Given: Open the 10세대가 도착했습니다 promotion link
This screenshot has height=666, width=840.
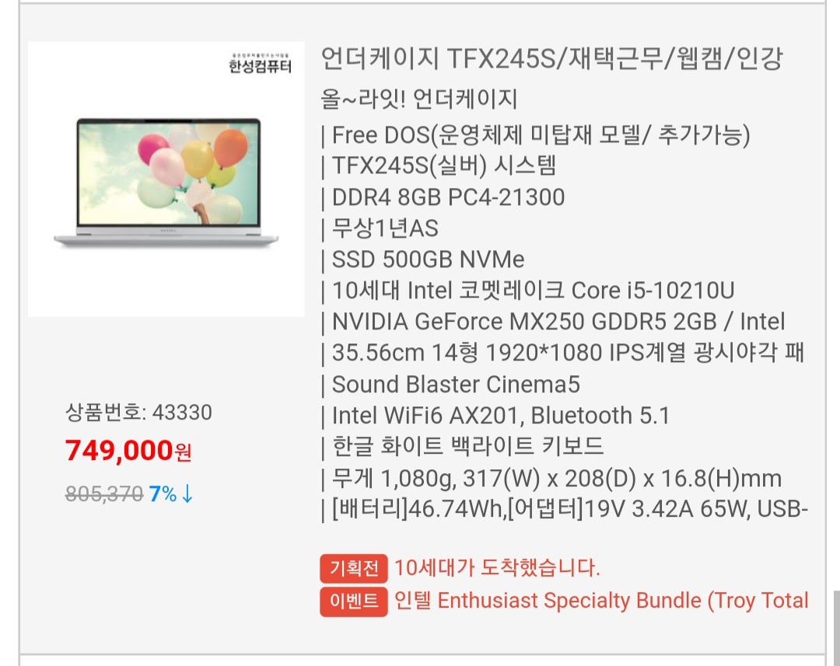Looking at the screenshot, I should click(x=497, y=568).
